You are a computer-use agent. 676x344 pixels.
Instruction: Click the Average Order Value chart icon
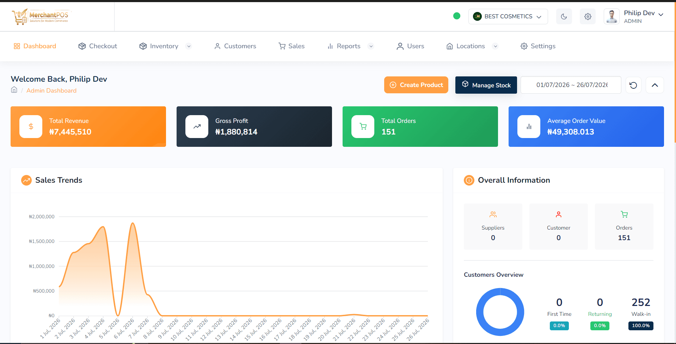pyautogui.click(x=529, y=126)
